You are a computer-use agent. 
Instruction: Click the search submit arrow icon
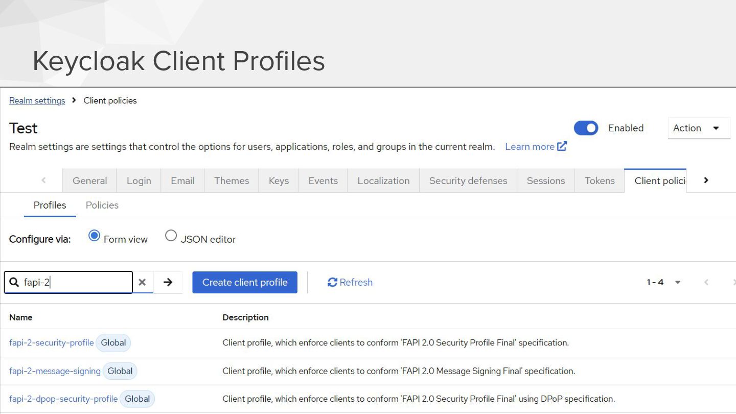click(x=168, y=282)
